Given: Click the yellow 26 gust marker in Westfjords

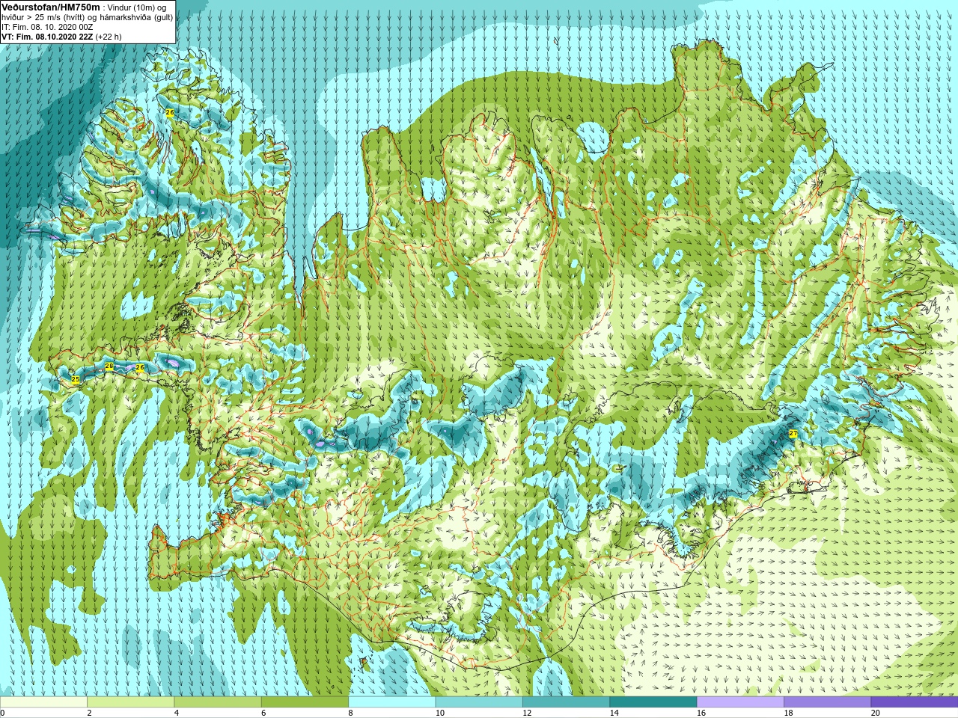Looking at the screenshot, I should (x=170, y=113).
